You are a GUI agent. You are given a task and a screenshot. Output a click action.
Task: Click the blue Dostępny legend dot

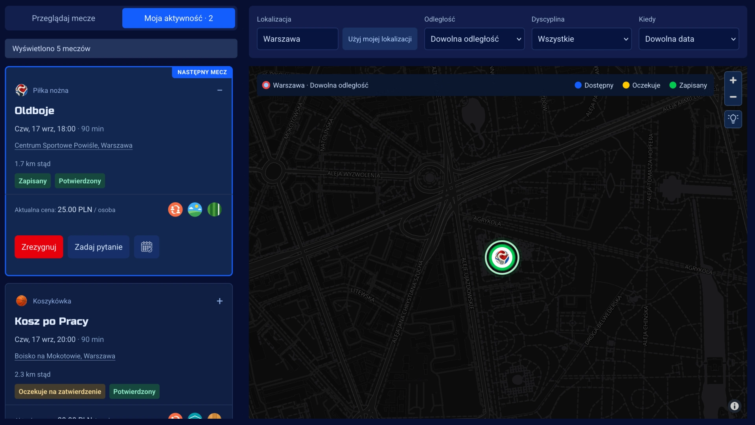[578, 85]
